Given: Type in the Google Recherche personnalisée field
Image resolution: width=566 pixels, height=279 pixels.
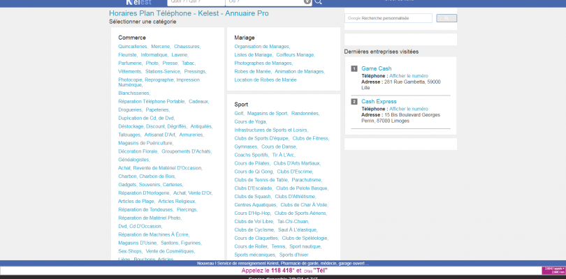Looking at the screenshot, I should point(389,18).
